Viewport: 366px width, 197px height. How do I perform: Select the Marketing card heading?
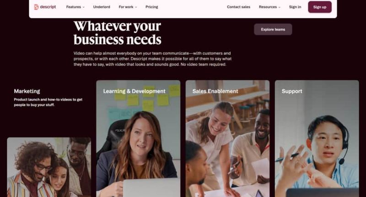(x=27, y=91)
